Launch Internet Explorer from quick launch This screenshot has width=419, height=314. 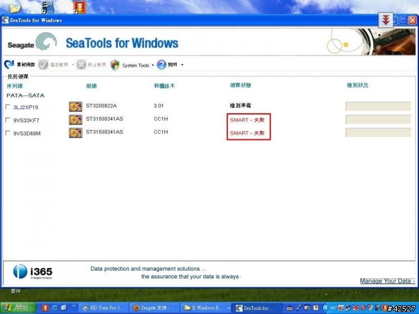[54, 308]
